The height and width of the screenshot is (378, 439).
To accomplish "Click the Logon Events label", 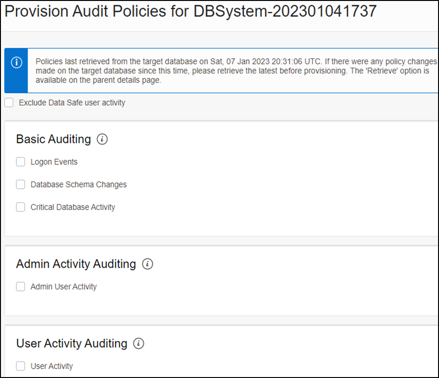I will (54, 162).
